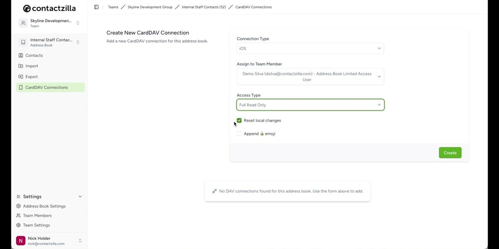Click the No DAV connections found message
Screen dimensions: 499x249
pos(291,191)
